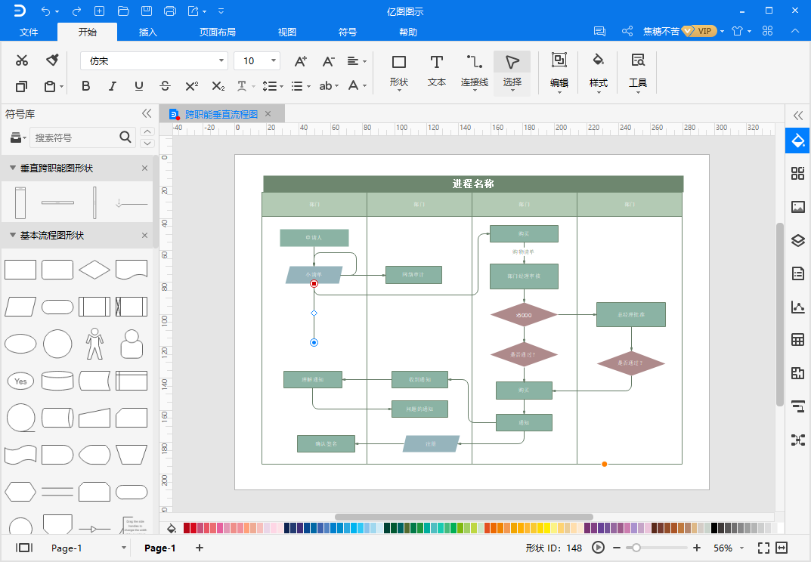Toggle subscript formatting
This screenshot has width=811, height=562.
[218, 86]
